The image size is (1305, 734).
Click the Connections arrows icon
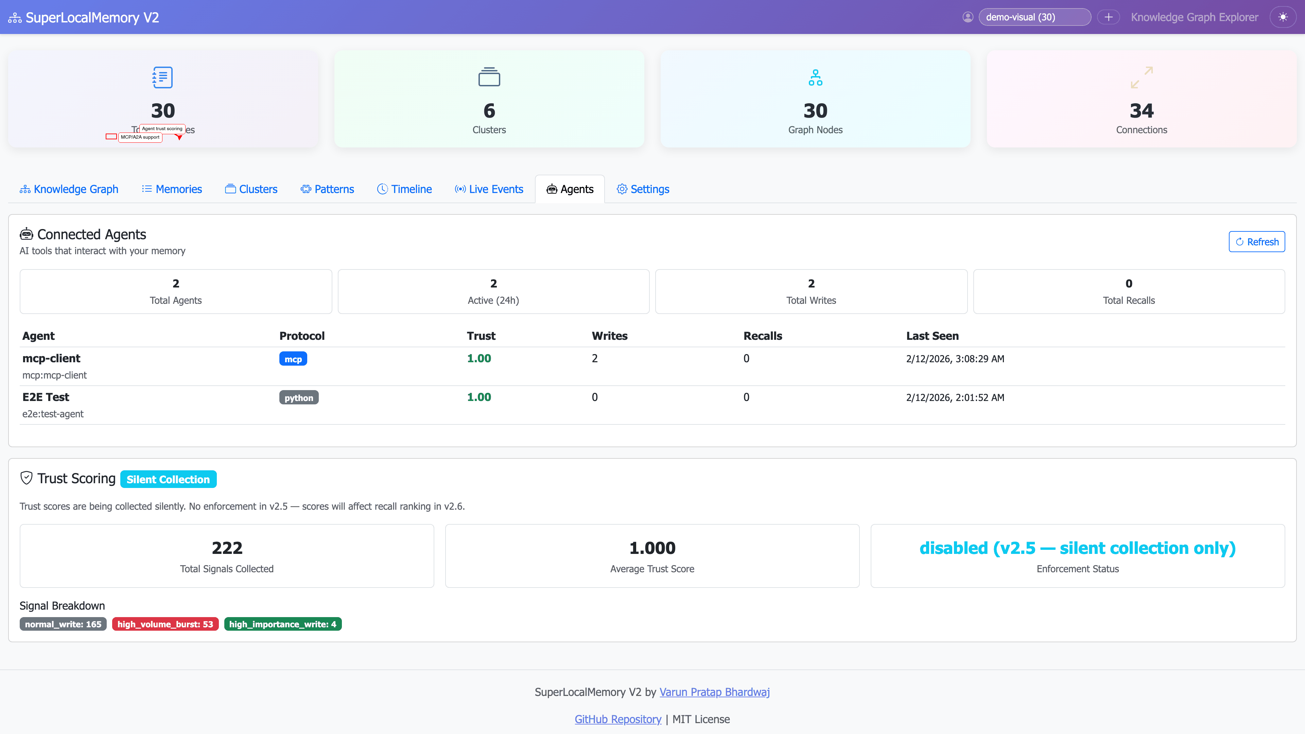point(1142,77)
